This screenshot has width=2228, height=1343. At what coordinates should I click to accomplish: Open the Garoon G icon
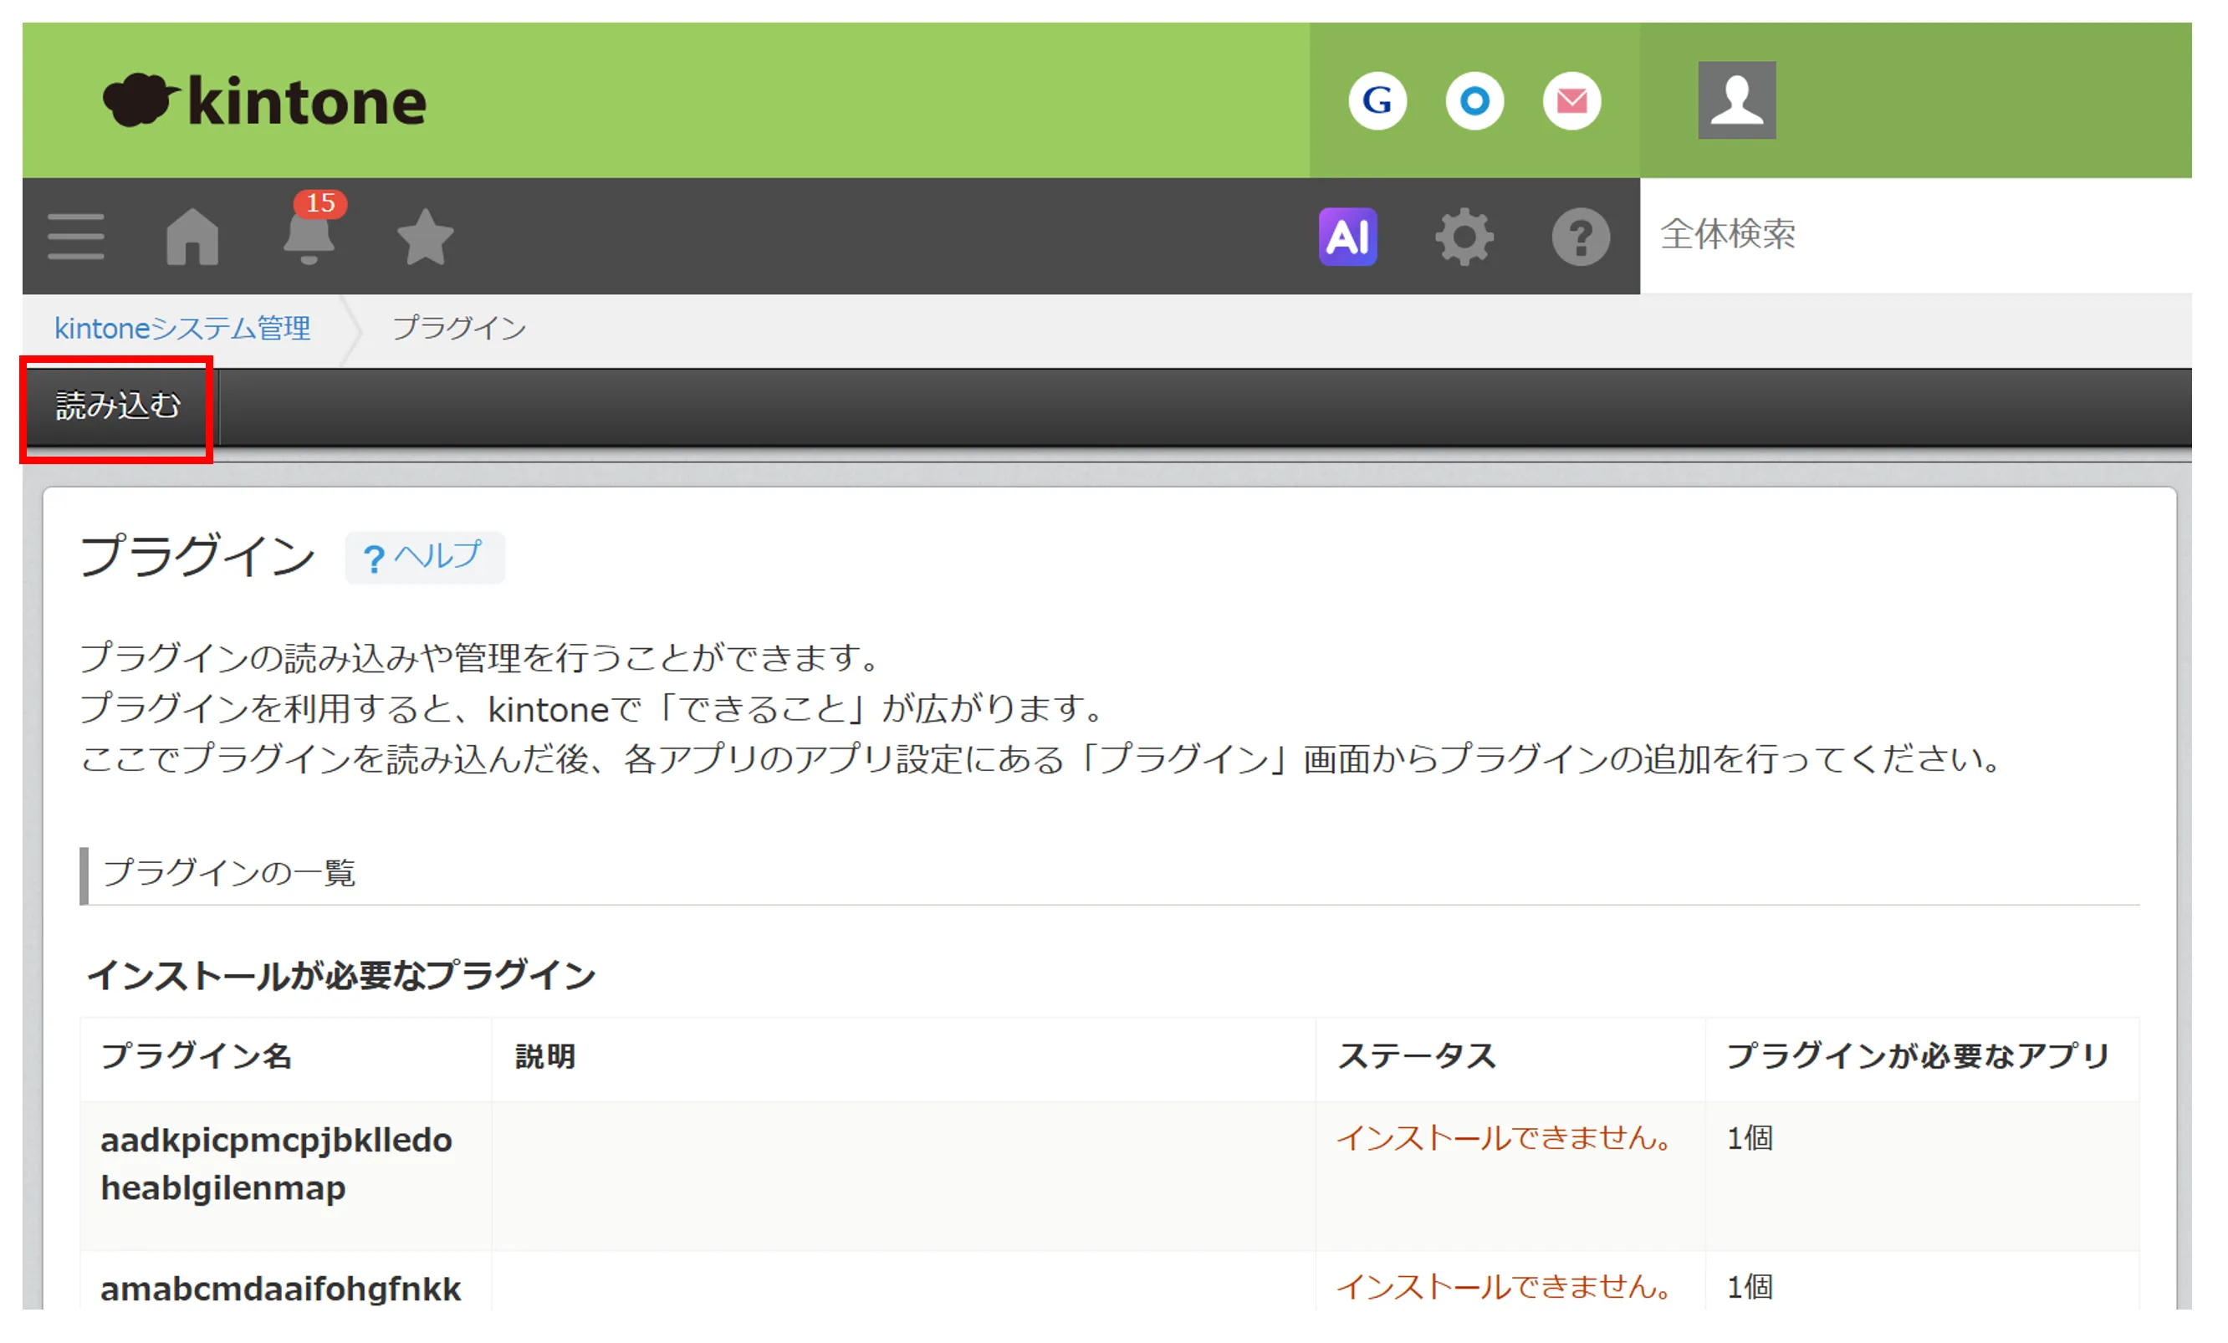(x=1377, y=100)
